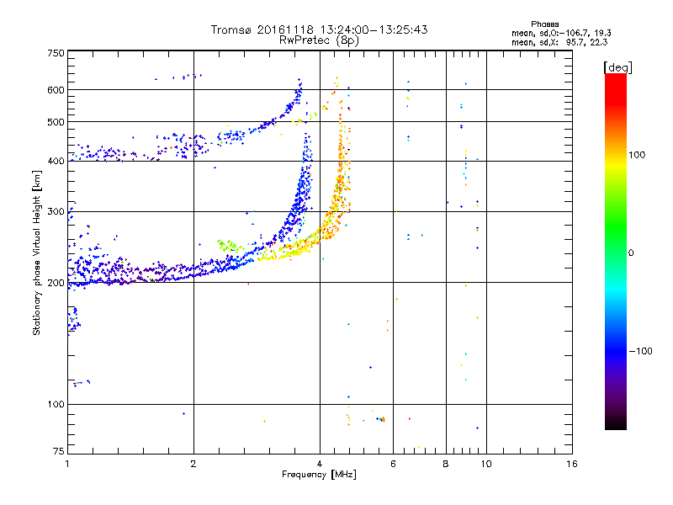
Task: Click the x-axis tick label "6"
Action: 393,464
